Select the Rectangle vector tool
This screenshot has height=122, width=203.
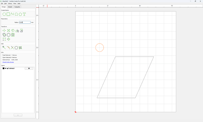(8, 14)
